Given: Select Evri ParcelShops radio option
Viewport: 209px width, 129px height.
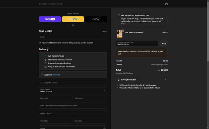Looking at the screenshot, I should coord(42,56).
